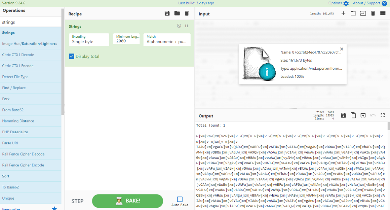Save the output to a file
390x210 pixels.
point(343,115)
